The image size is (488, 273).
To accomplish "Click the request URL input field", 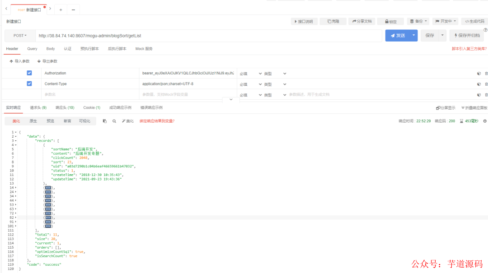I will 208,36.
